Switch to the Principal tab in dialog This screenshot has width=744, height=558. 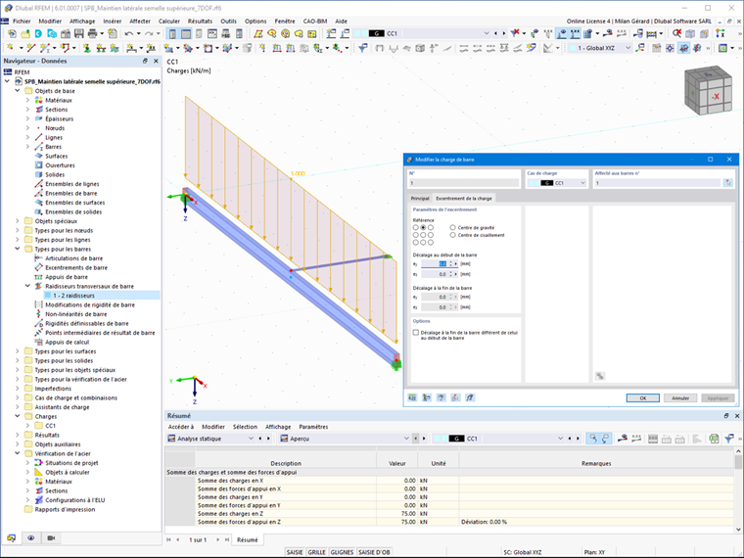click(x=420, y=199)
